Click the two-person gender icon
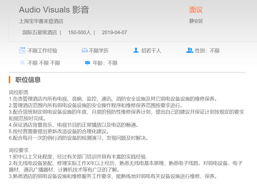 (x=190, y=50)
